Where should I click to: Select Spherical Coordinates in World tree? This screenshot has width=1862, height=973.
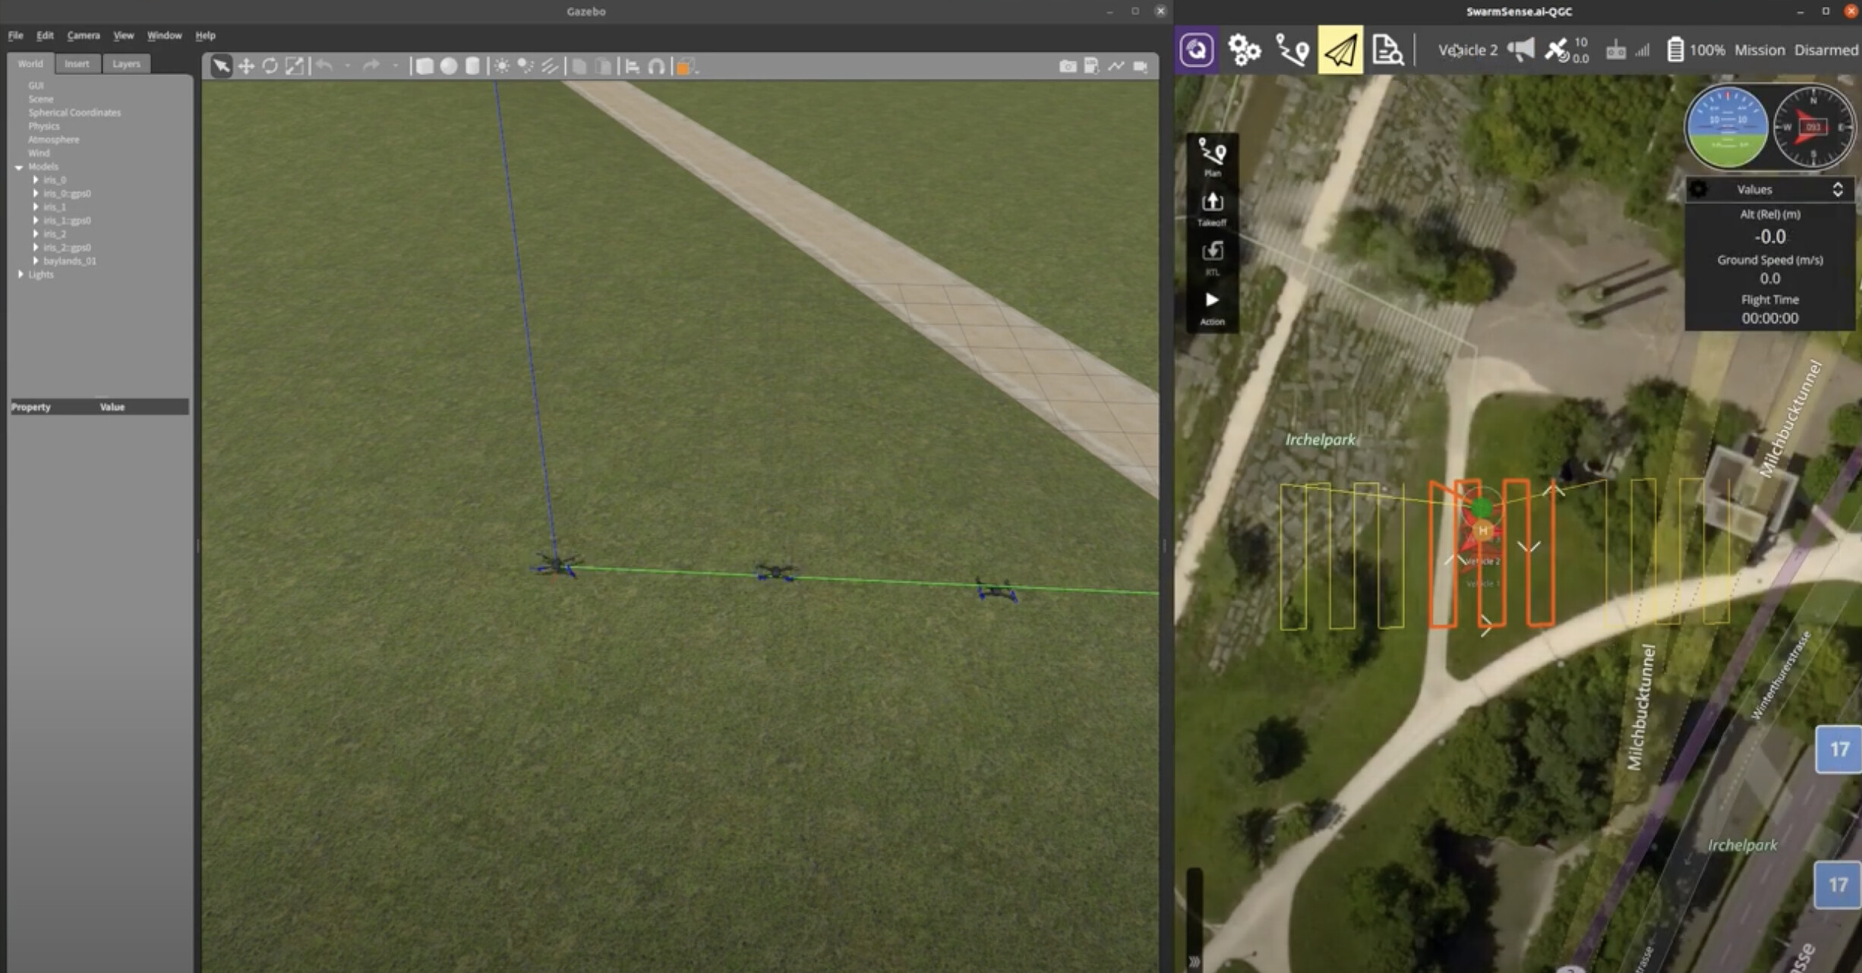pyautogui.click(x=74, y=112)
